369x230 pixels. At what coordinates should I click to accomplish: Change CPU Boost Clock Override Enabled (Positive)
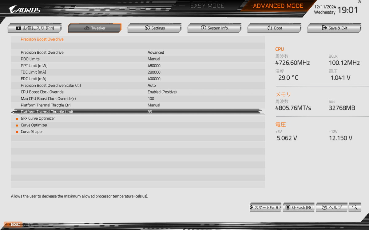162,92
